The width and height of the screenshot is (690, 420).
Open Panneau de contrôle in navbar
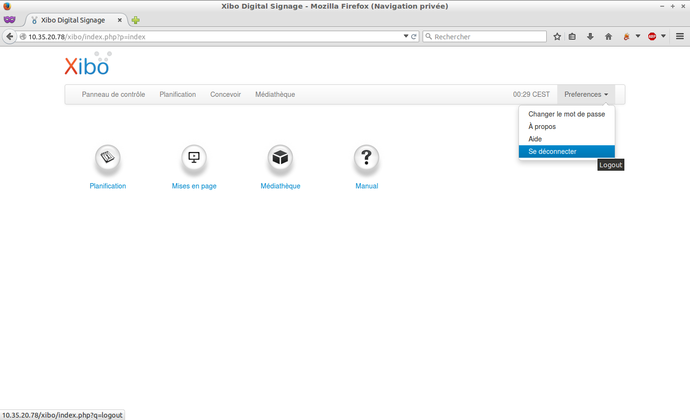point(113,94)
